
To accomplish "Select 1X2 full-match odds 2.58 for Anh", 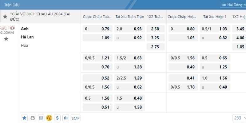I will click(156, 29).
